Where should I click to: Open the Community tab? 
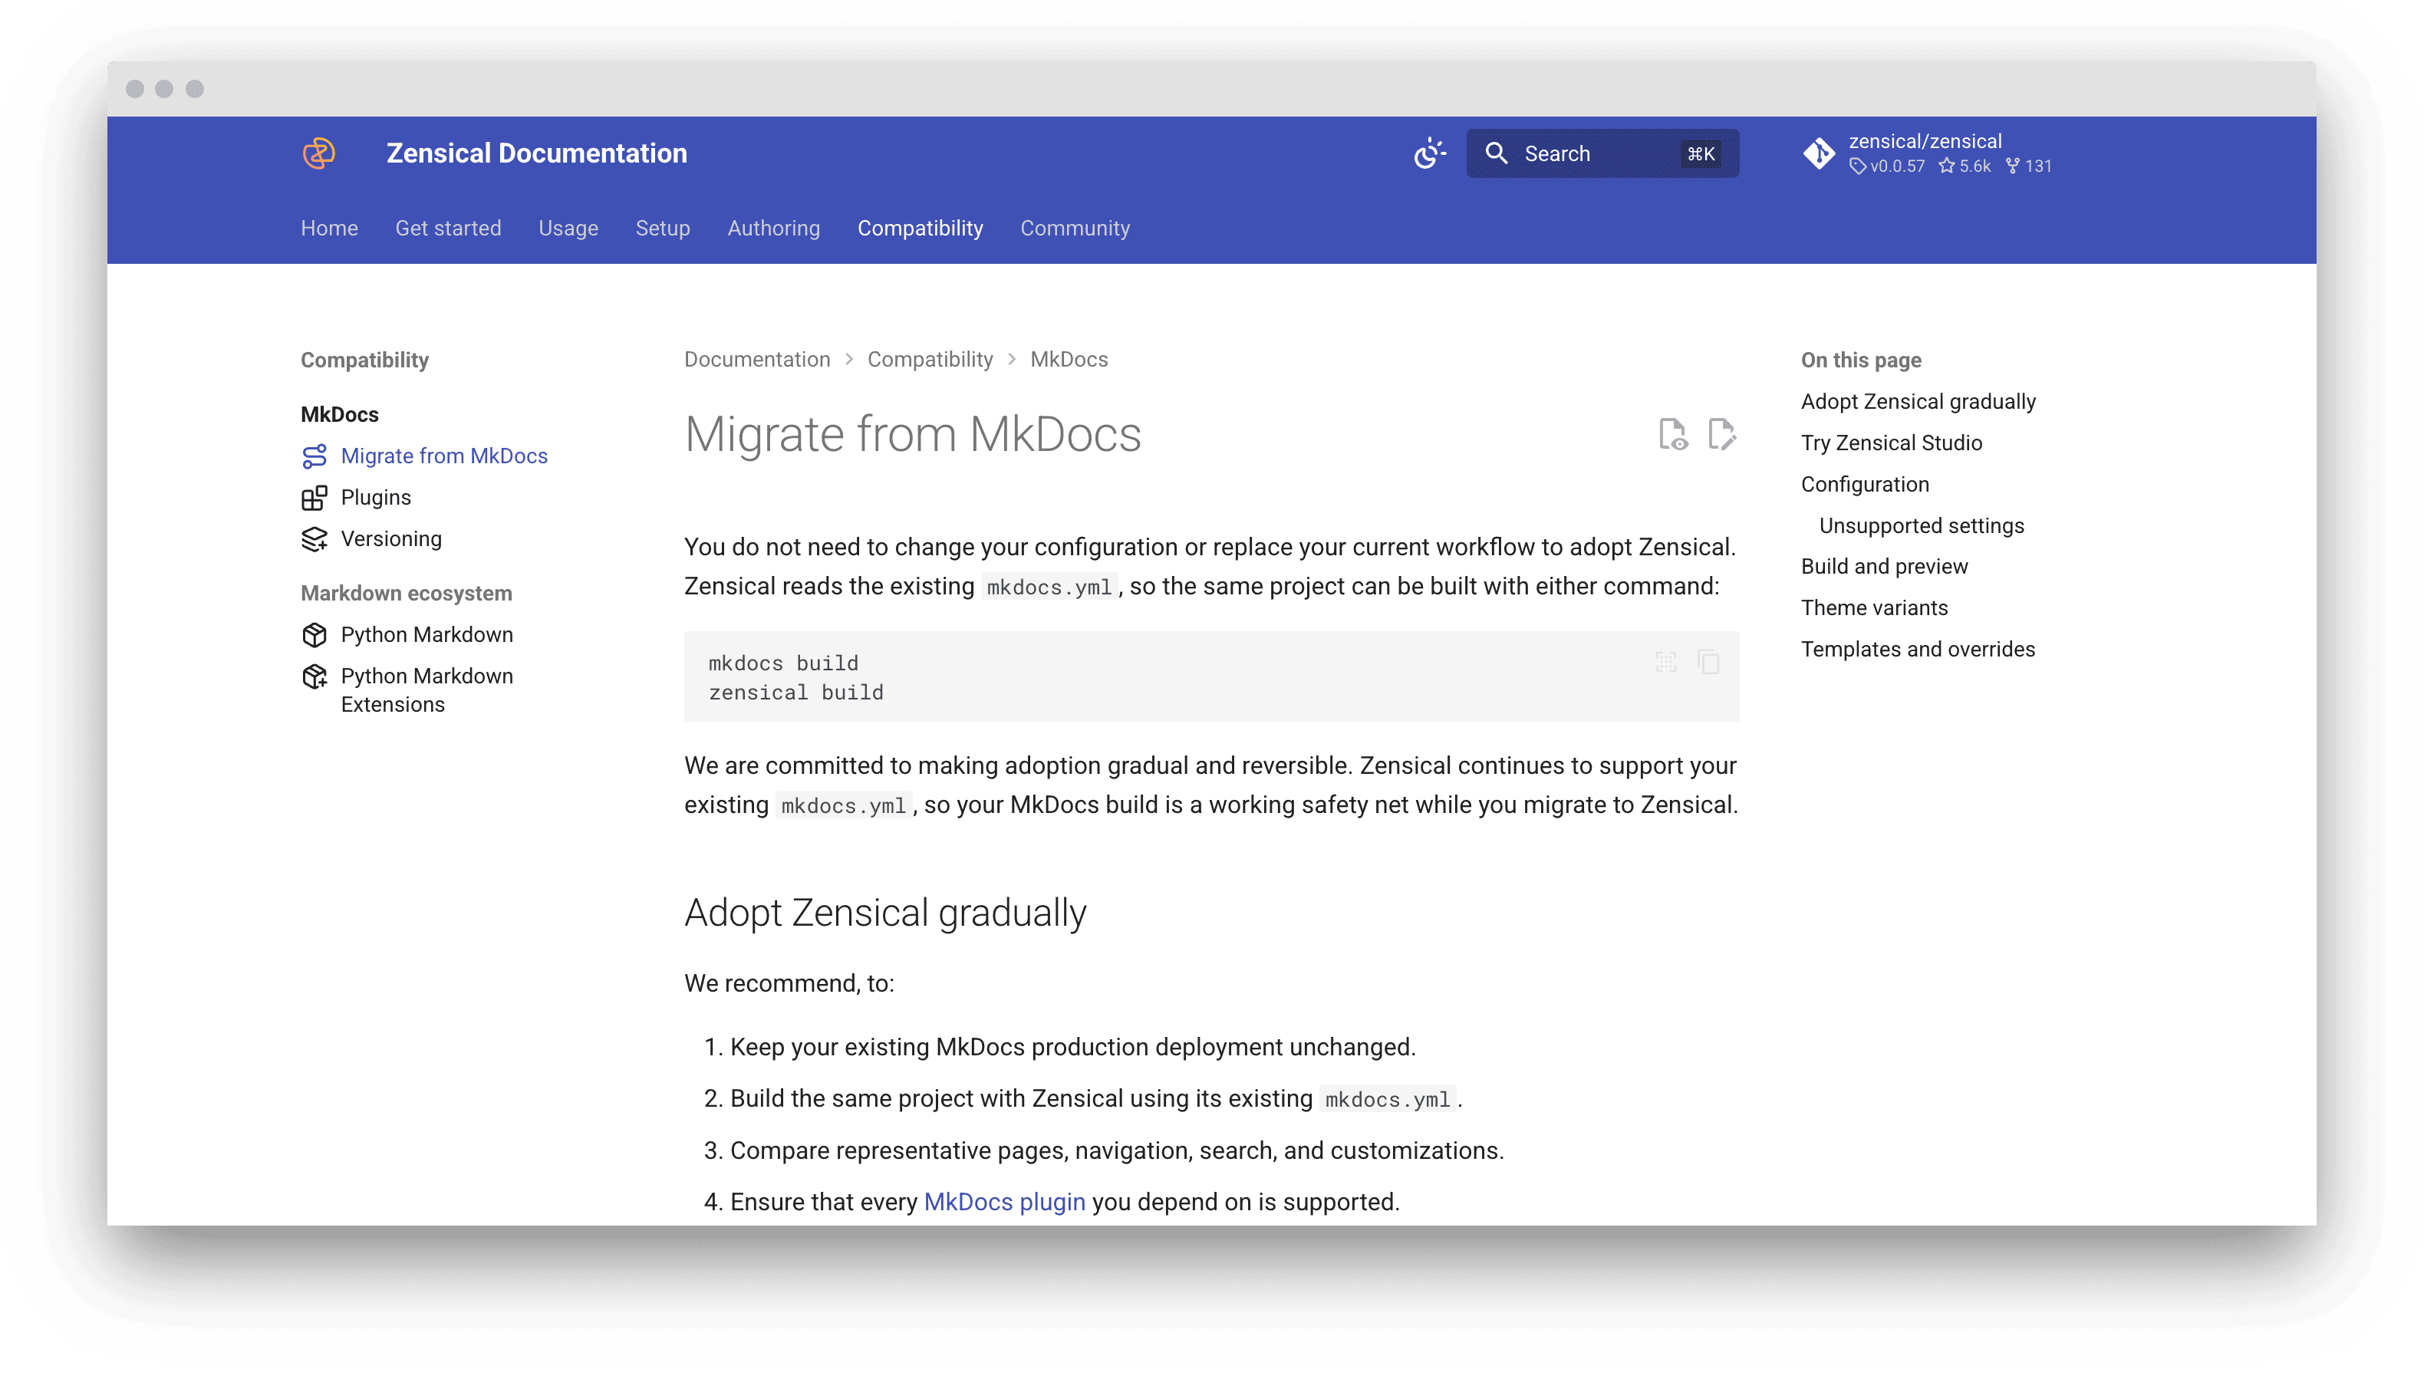coord(1075,229)
